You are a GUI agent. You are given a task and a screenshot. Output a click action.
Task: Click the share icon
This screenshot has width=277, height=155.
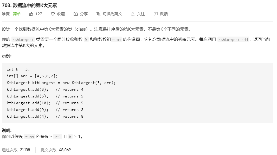point(76,14)
